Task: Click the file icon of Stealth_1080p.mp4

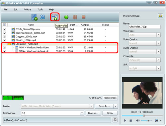Action: pos(13,40)
